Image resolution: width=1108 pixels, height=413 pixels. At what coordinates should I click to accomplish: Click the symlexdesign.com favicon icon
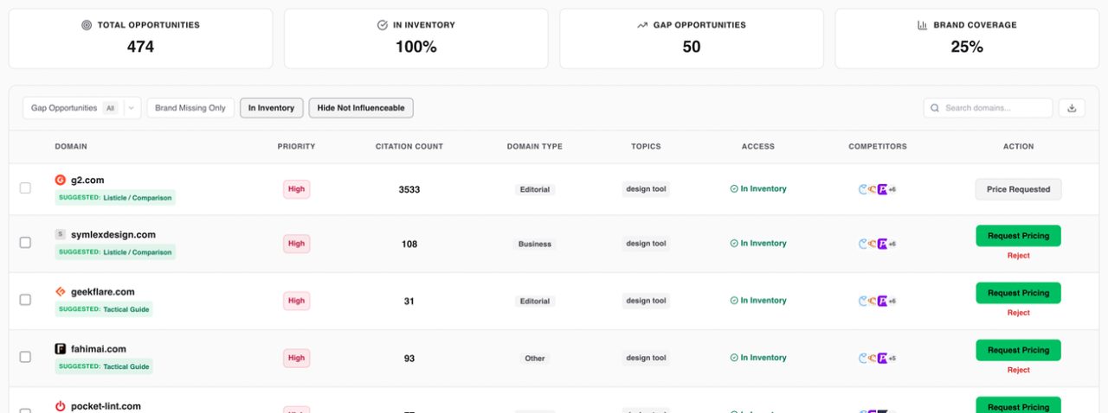tap(61, 234)
